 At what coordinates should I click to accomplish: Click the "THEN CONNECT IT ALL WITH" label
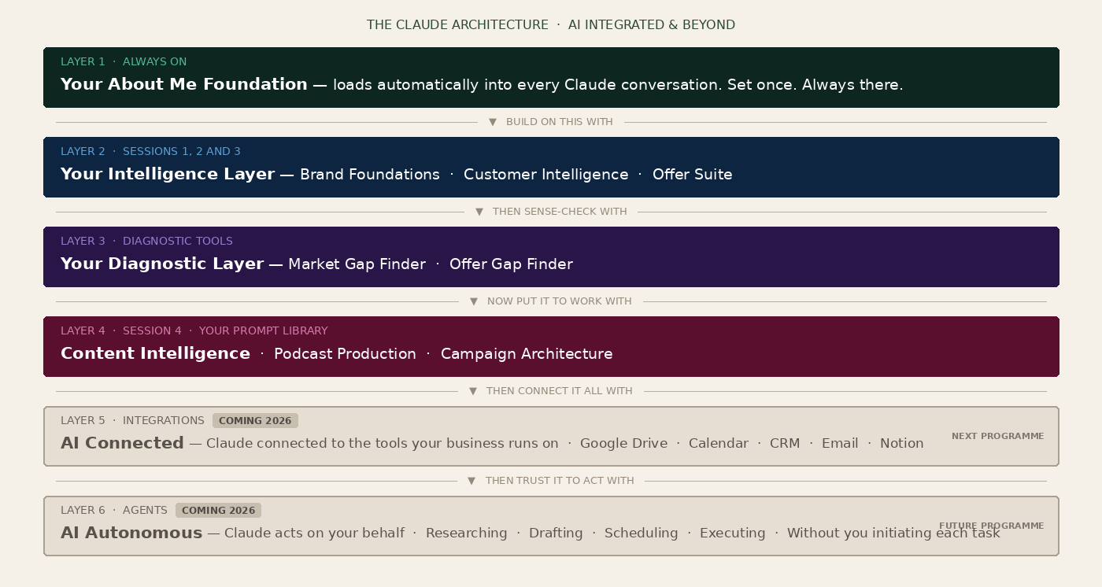559,391
